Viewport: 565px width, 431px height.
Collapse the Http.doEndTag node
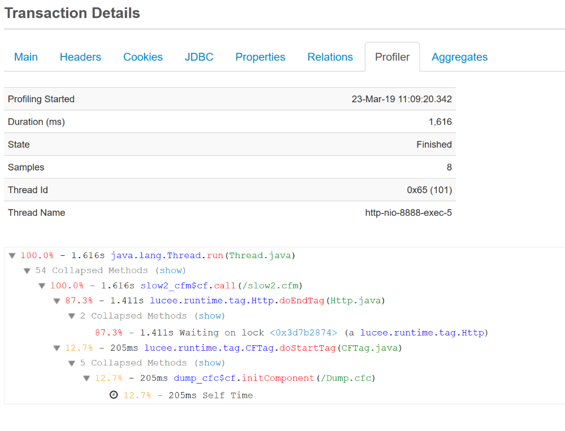coord(56,301)
